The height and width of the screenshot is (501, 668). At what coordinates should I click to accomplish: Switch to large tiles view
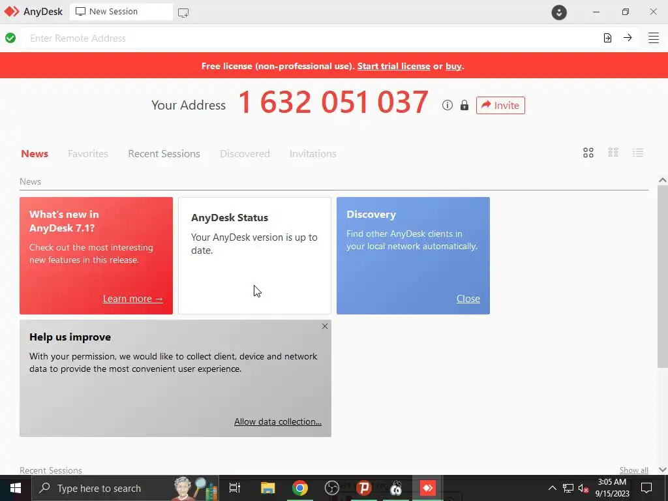(x=588, y=153)
